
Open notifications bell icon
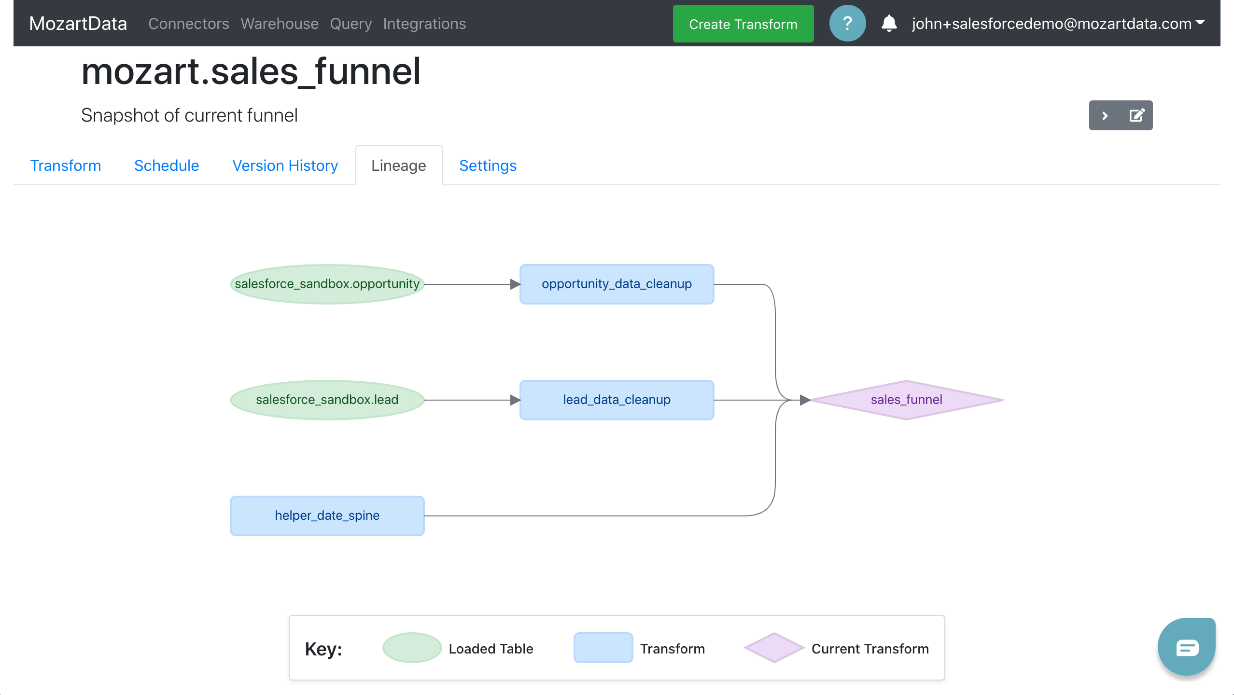[889, 23]
